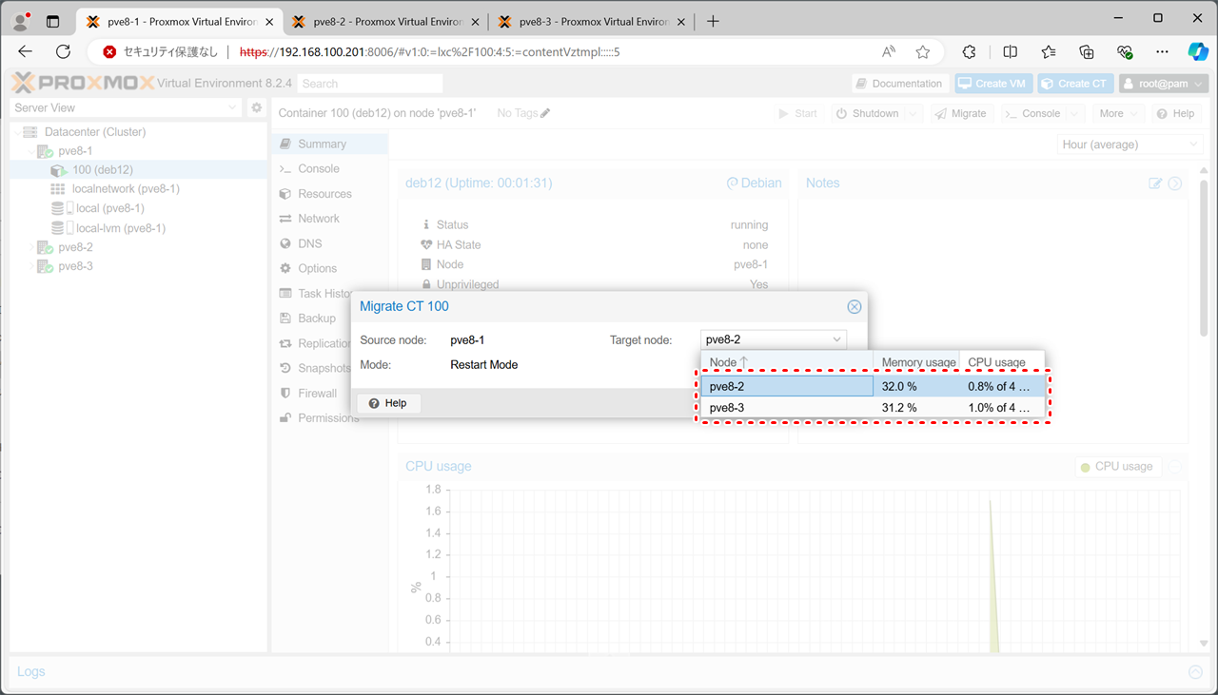Expand the Logs panel icon
The height and width of the screenshot is (695, 1218).
(1195, 672)
